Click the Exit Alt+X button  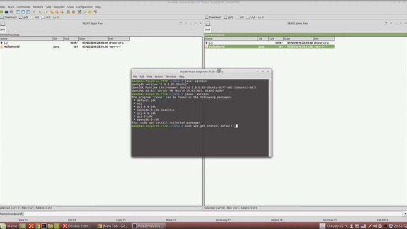383,220
